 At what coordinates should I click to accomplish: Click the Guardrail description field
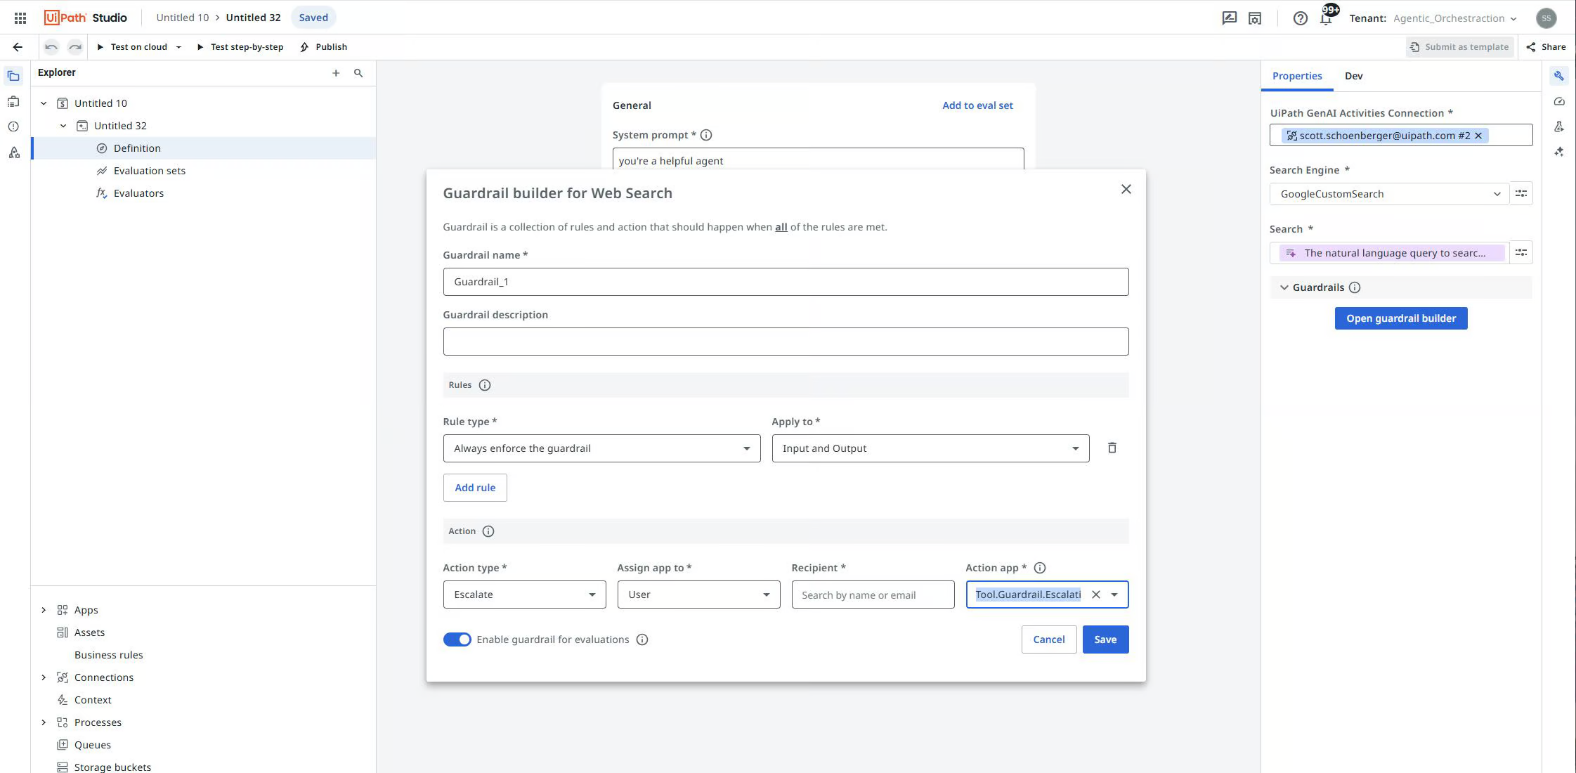tap(786, 342)
